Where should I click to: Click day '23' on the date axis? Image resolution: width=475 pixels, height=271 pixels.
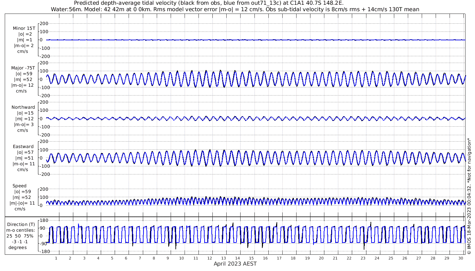(x=363, y=258)
